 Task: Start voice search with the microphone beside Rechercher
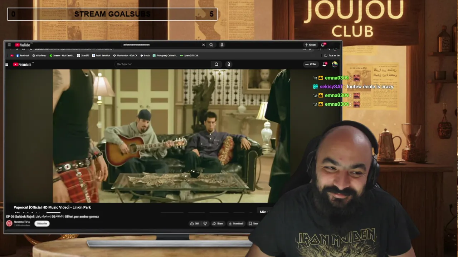229,64
